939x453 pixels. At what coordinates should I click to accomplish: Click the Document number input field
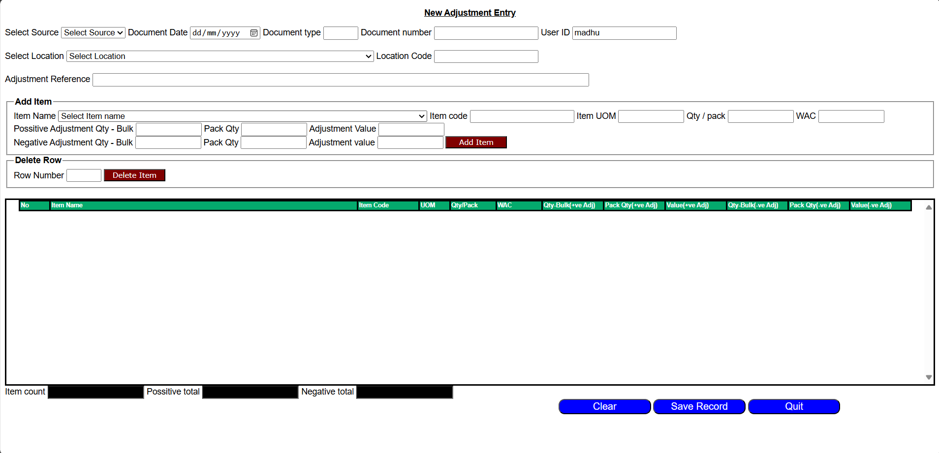point(486,33)
